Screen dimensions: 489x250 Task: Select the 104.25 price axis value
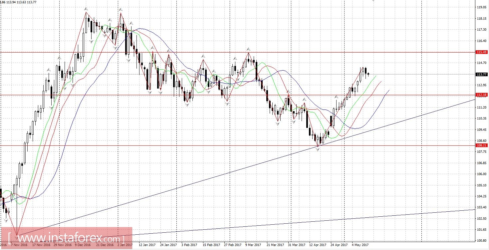[481, 196]
